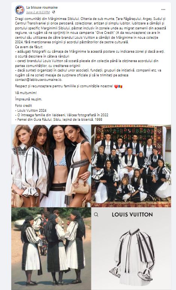The width and height of the screenshot is (176, 290).
Task: Click the public globe privacy icon
Action: 54,12
